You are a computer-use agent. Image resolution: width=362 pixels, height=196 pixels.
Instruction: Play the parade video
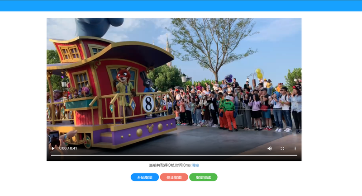(53, 148)
